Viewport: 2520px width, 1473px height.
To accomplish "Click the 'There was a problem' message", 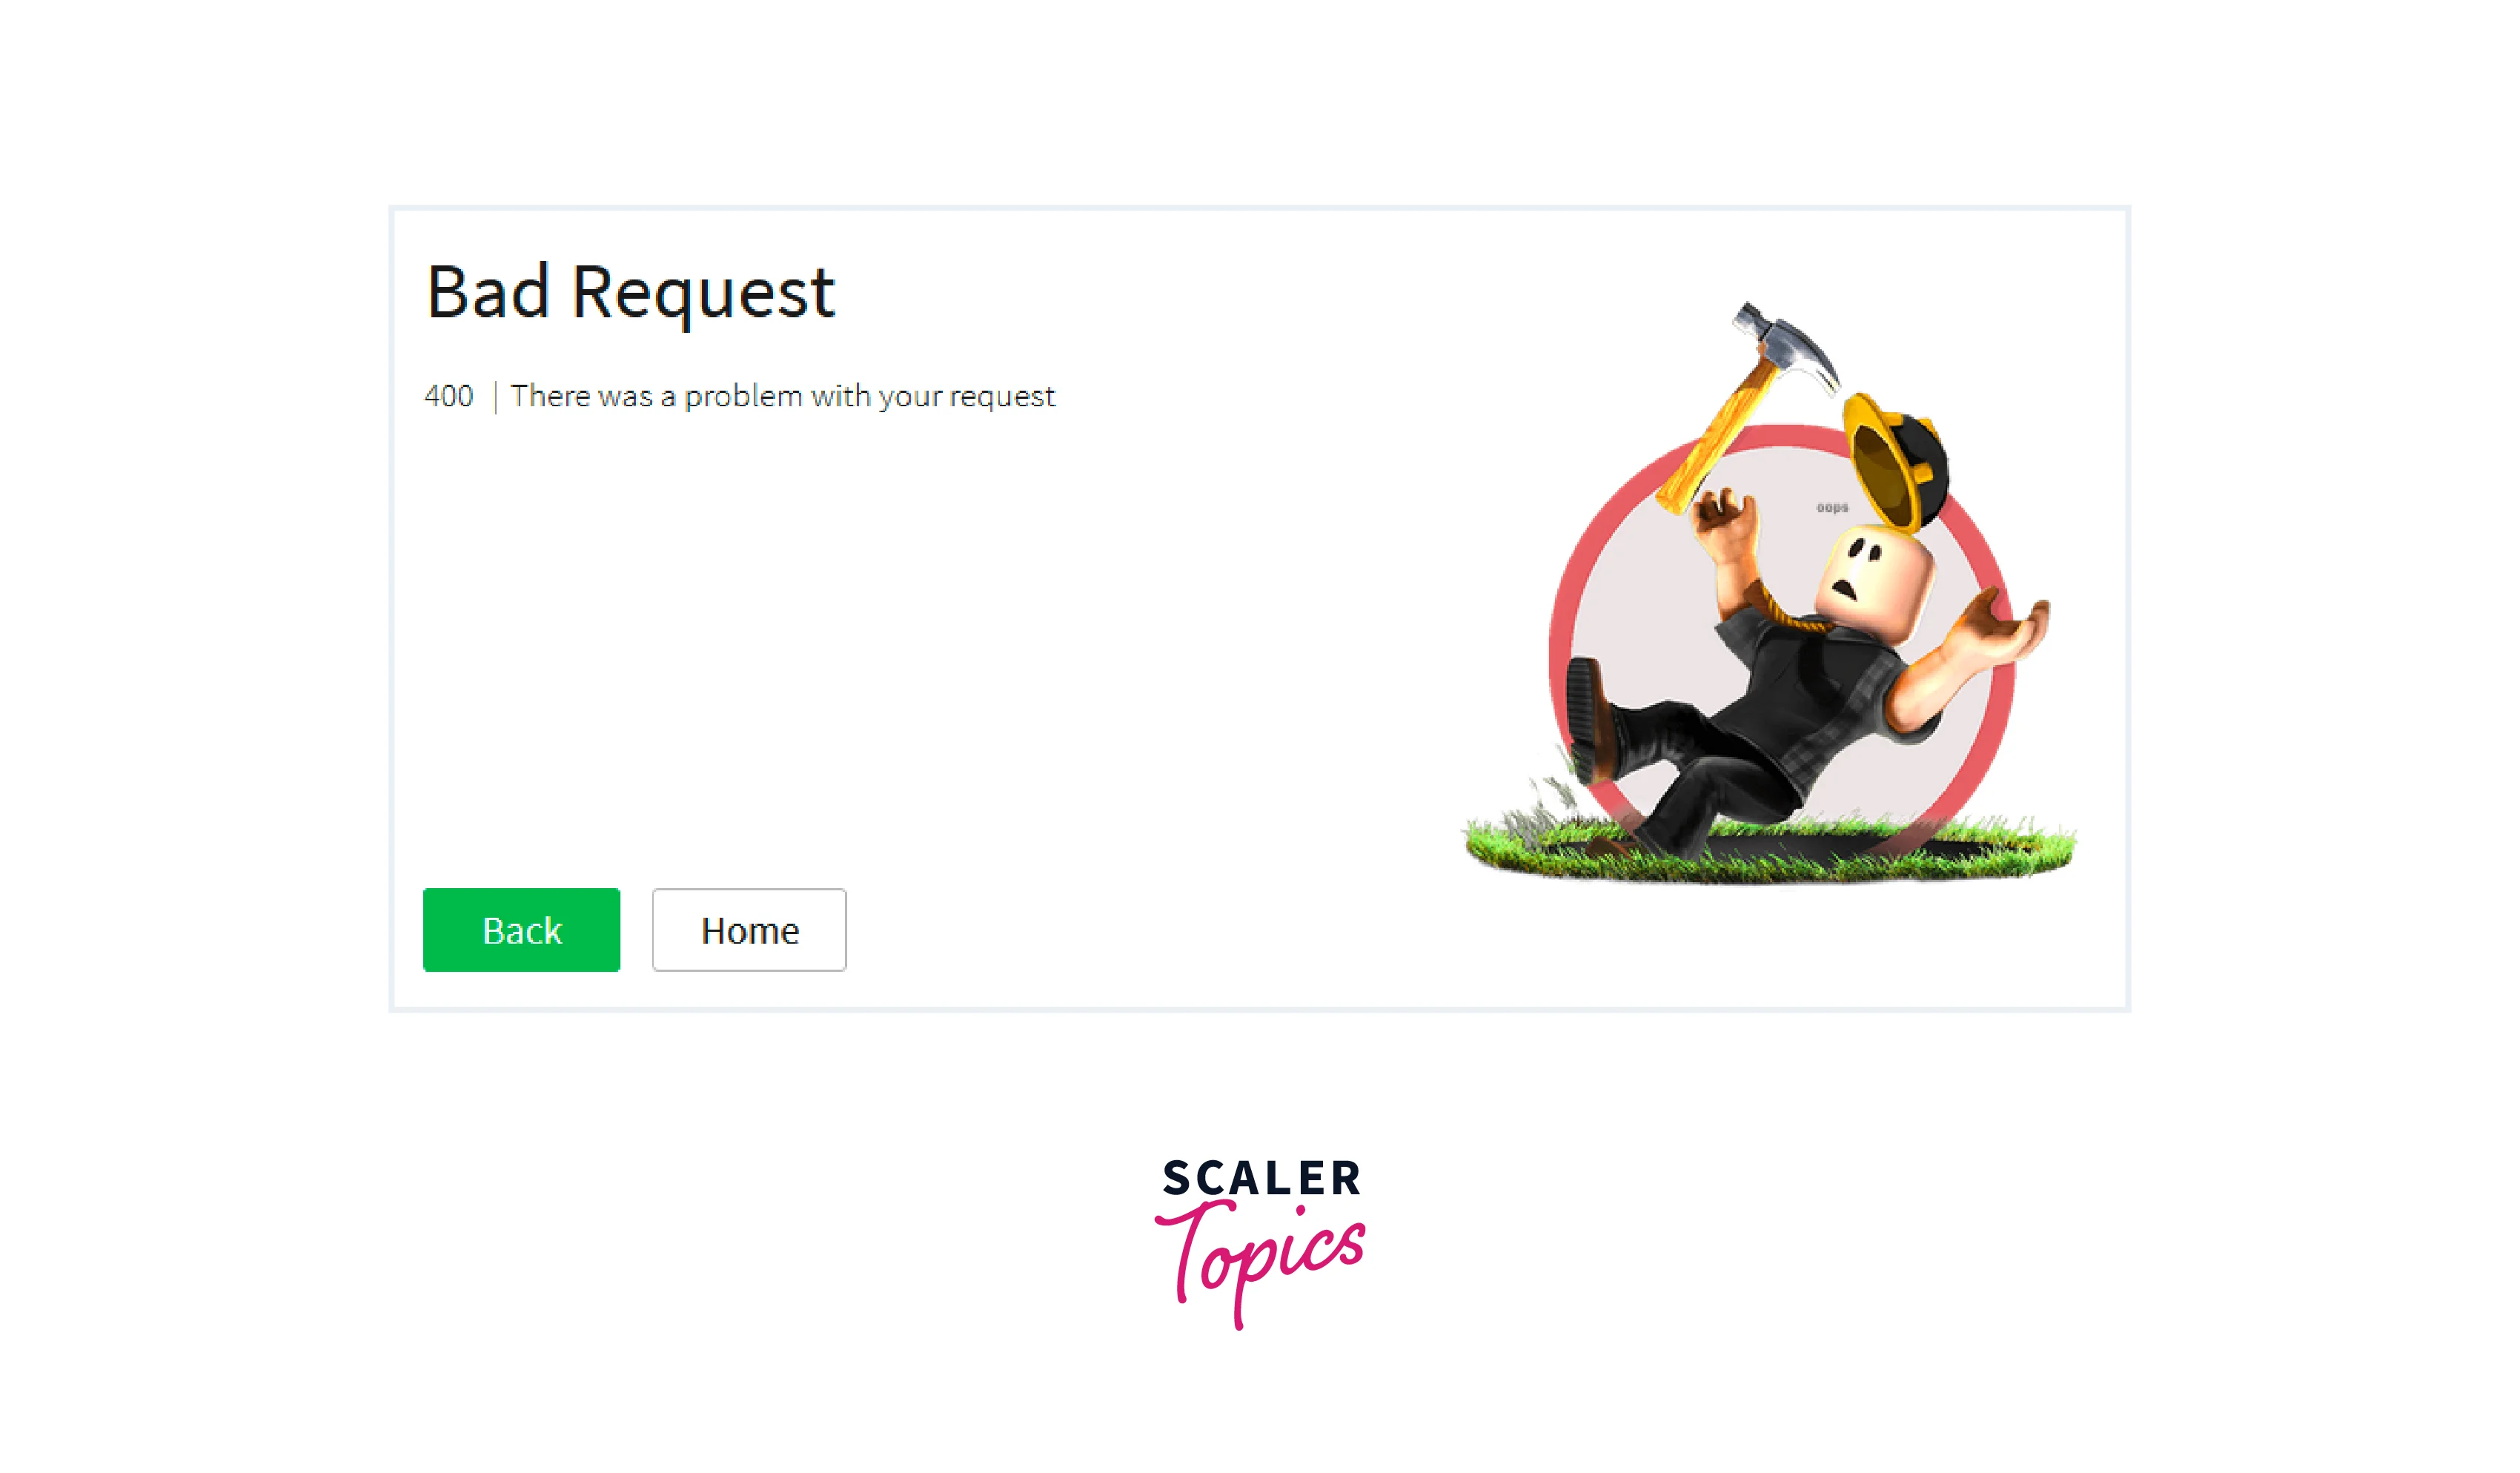I will 782,396.
